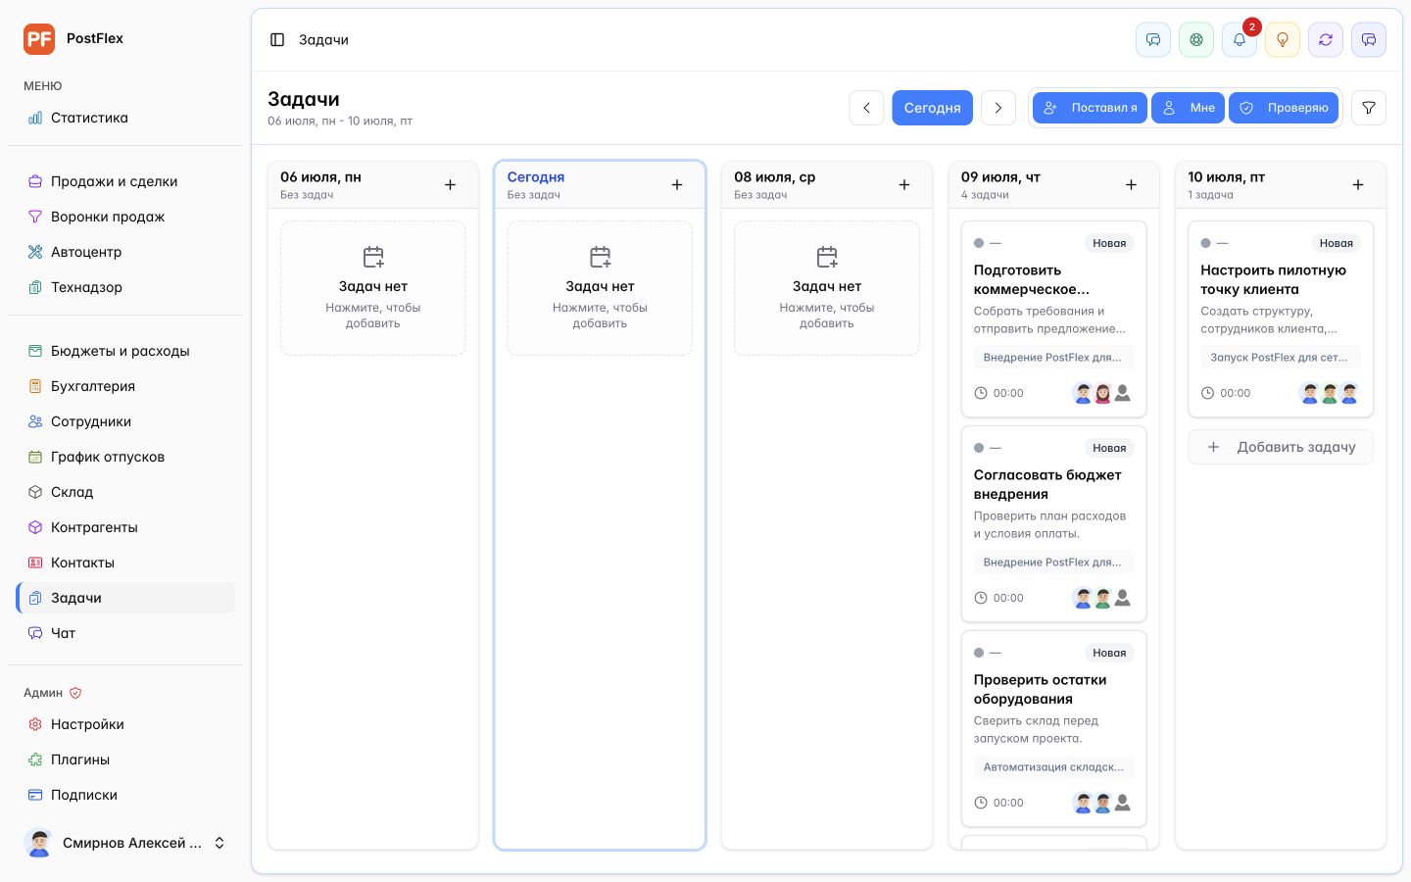The width and height of the screenshot is (1411, 882).
Task: Click the calendar icon in Сегодня empty card
Action: pos(601,257)
